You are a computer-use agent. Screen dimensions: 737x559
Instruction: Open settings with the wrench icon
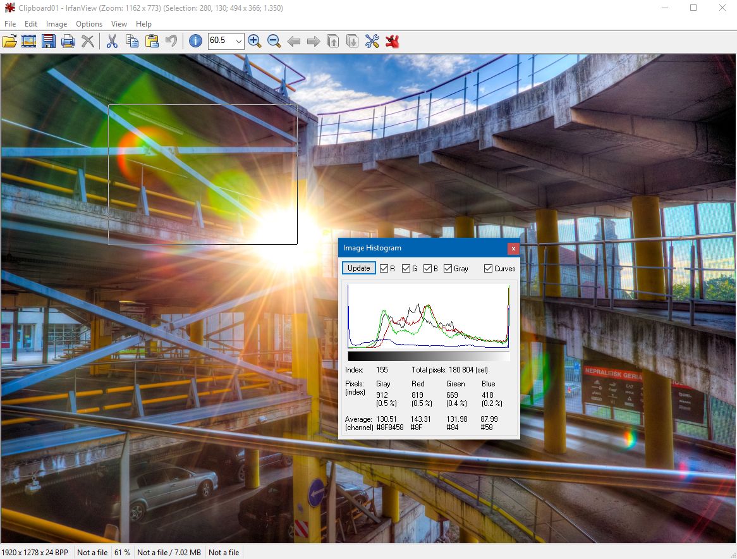(x=372, y=41)
